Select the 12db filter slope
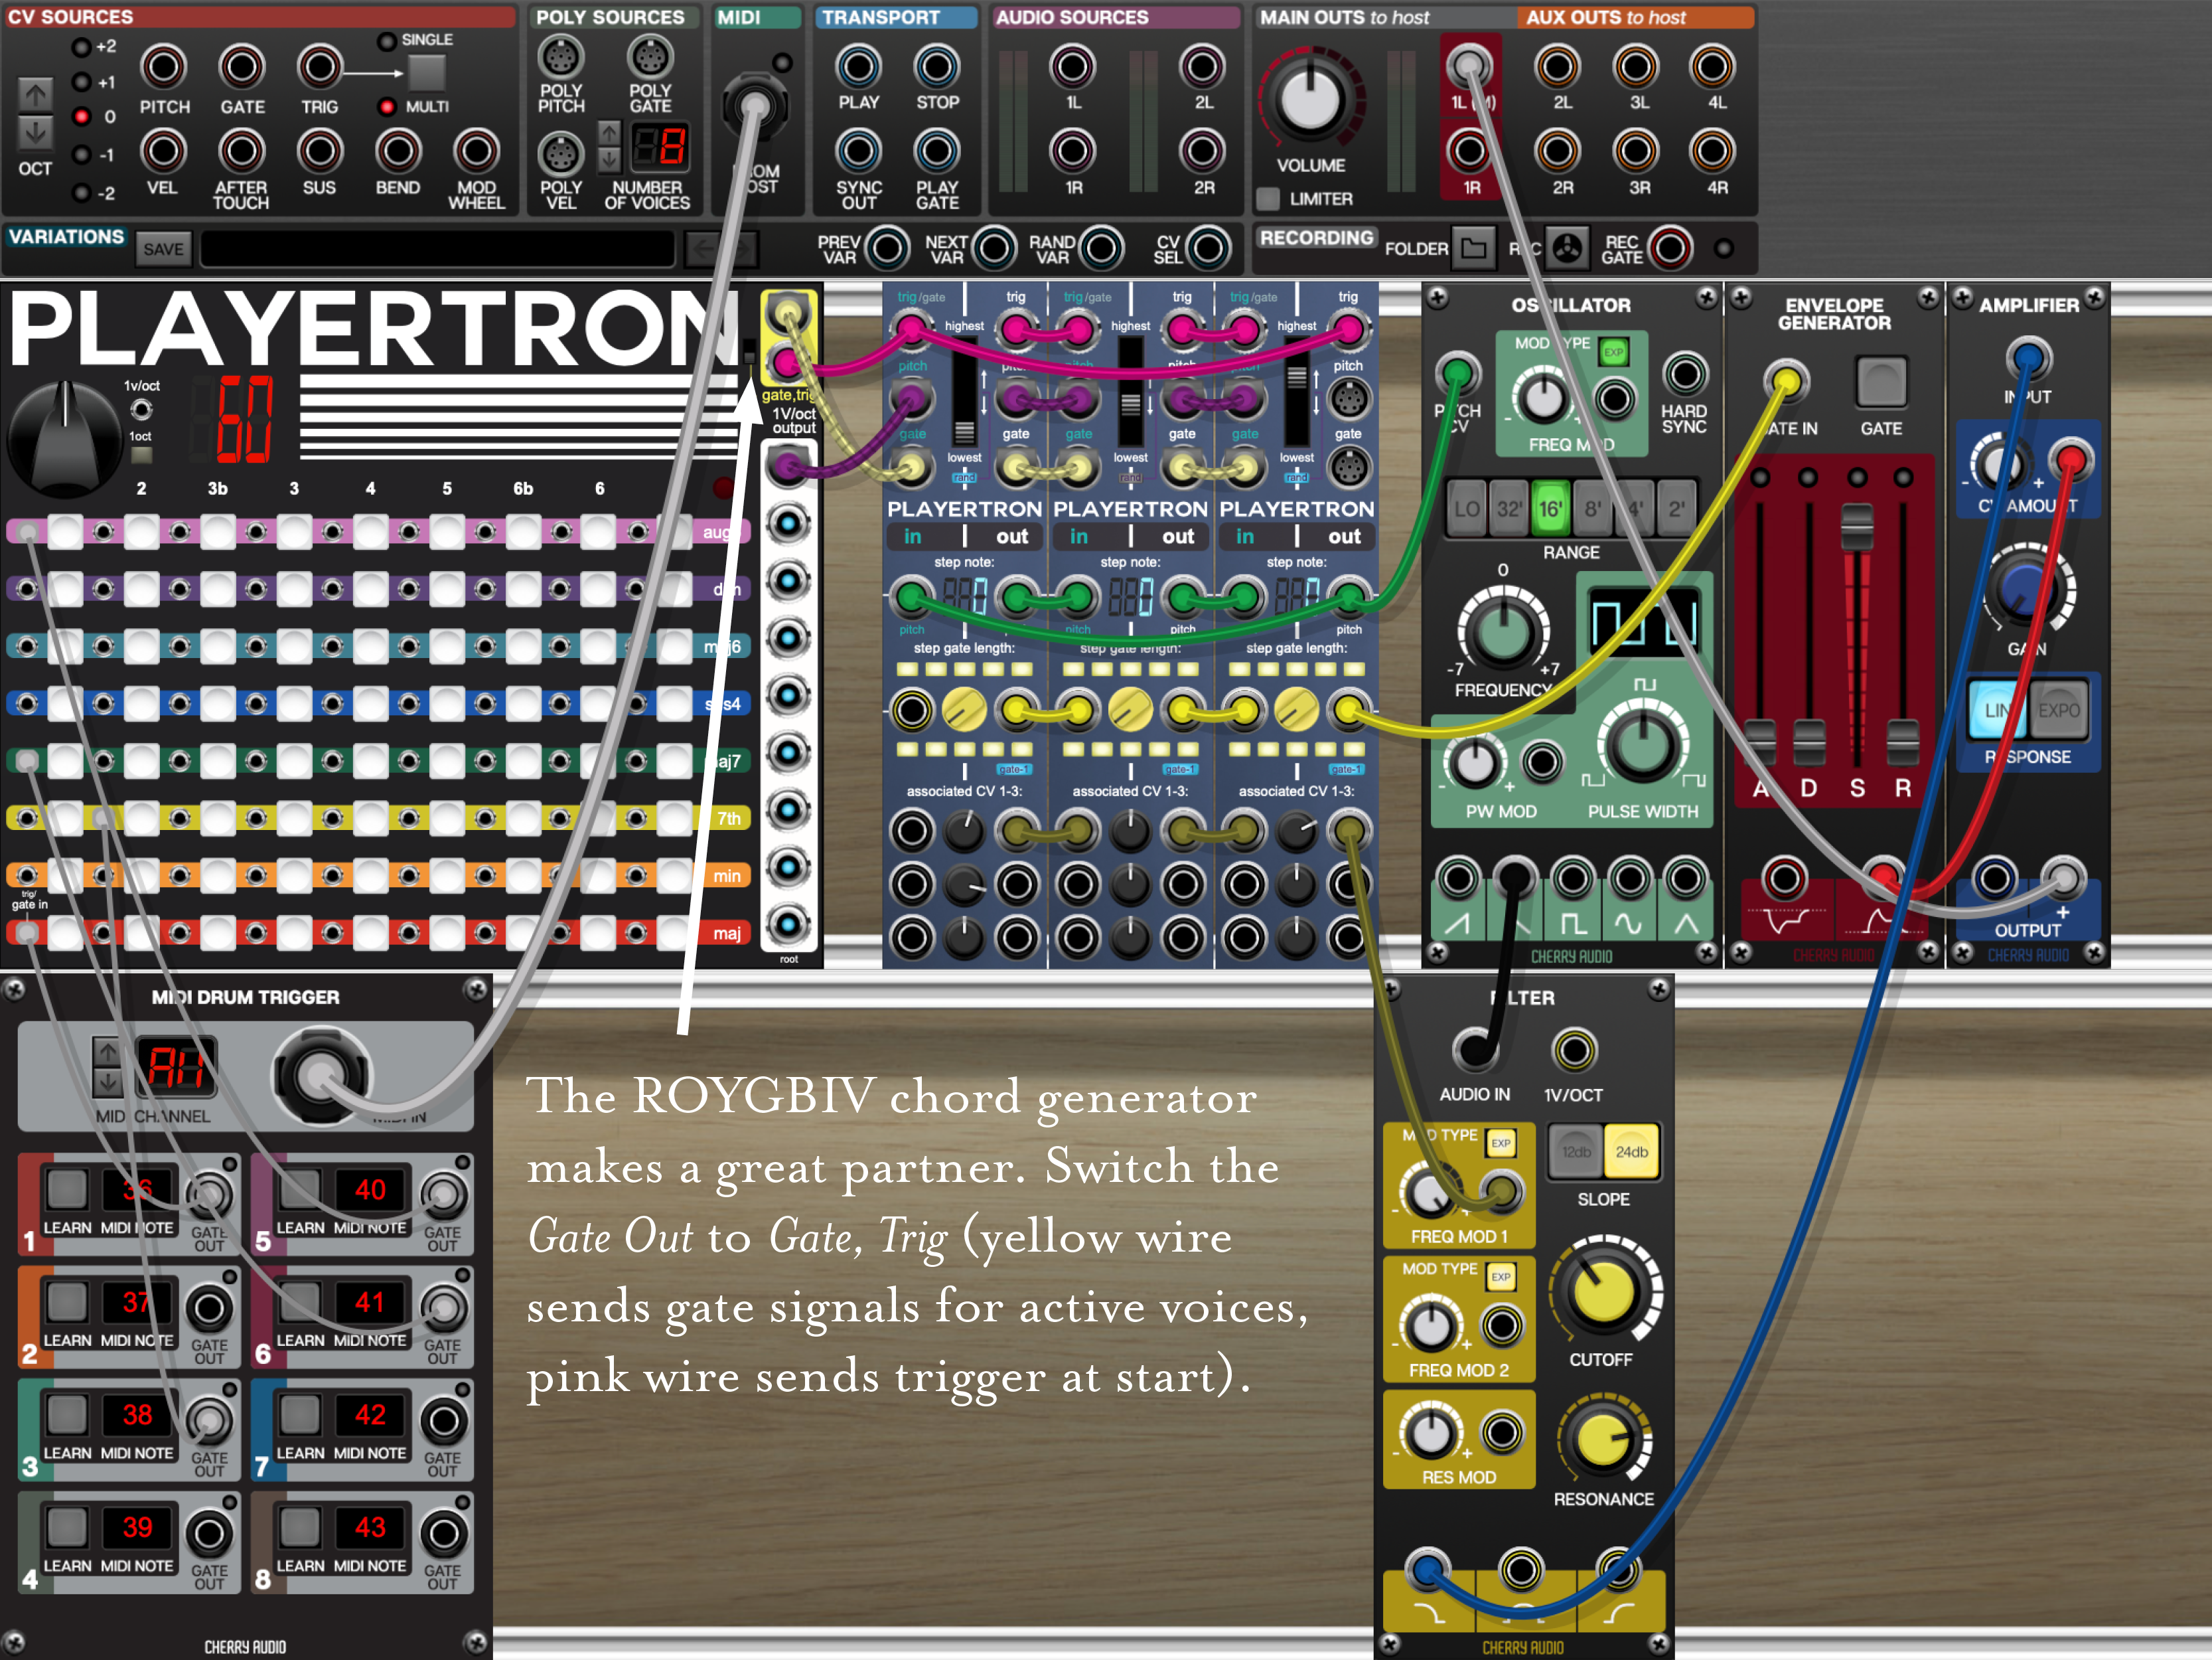This screenshot has width=2212, height=1660. [x=1576, y=1151]
